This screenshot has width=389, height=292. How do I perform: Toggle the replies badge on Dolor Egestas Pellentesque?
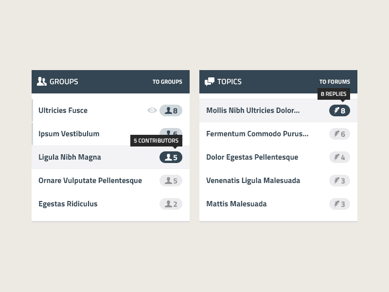tap(339, 157)
